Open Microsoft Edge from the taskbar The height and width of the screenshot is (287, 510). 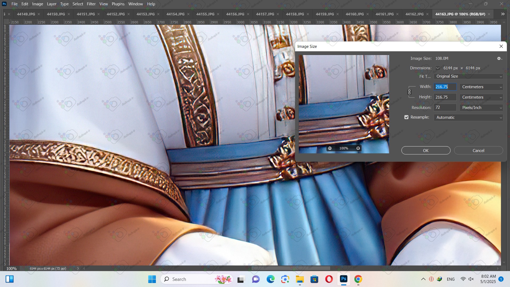tap(270, 279)
